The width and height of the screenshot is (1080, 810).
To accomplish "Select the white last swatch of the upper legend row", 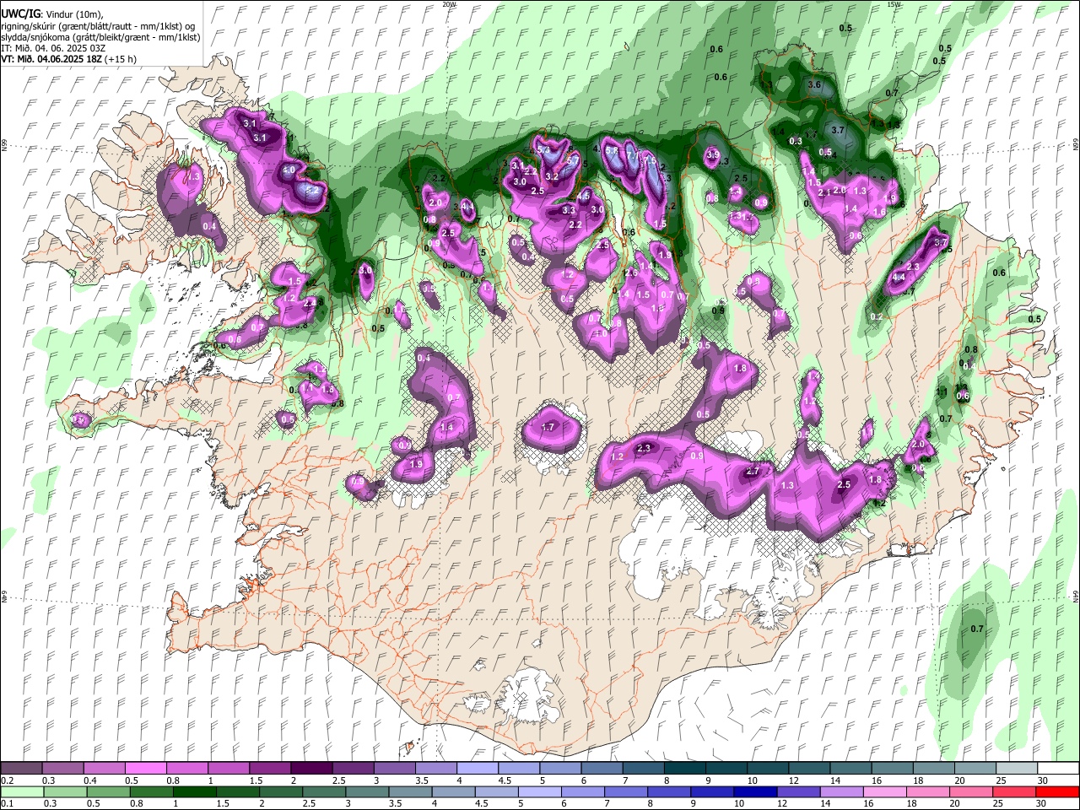I will pos(1058,769).
